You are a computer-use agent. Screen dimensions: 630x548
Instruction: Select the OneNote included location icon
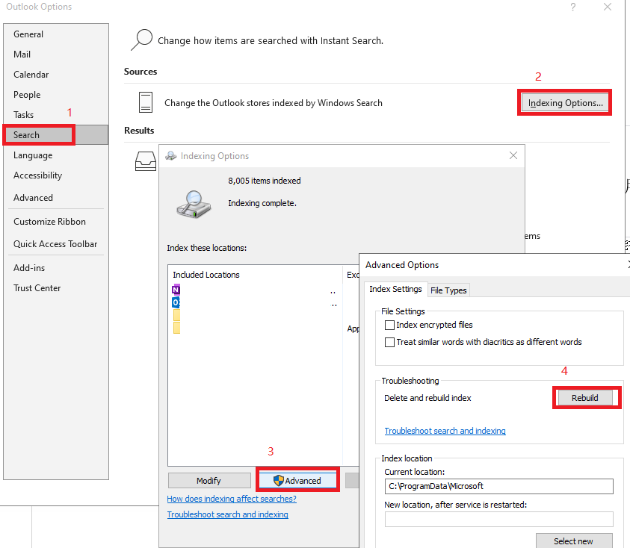[x=176, y=289]
